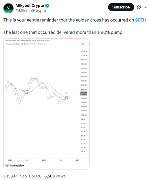The height and width of the screenshot is (180, 149).
Task: Click the 13,000.00 price axis label
Action: pyautogui.click(x=84, y=51)
